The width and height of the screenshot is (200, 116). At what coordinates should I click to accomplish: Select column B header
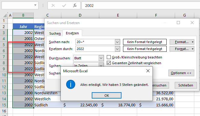pyautogui.click(x=23, y=15)
